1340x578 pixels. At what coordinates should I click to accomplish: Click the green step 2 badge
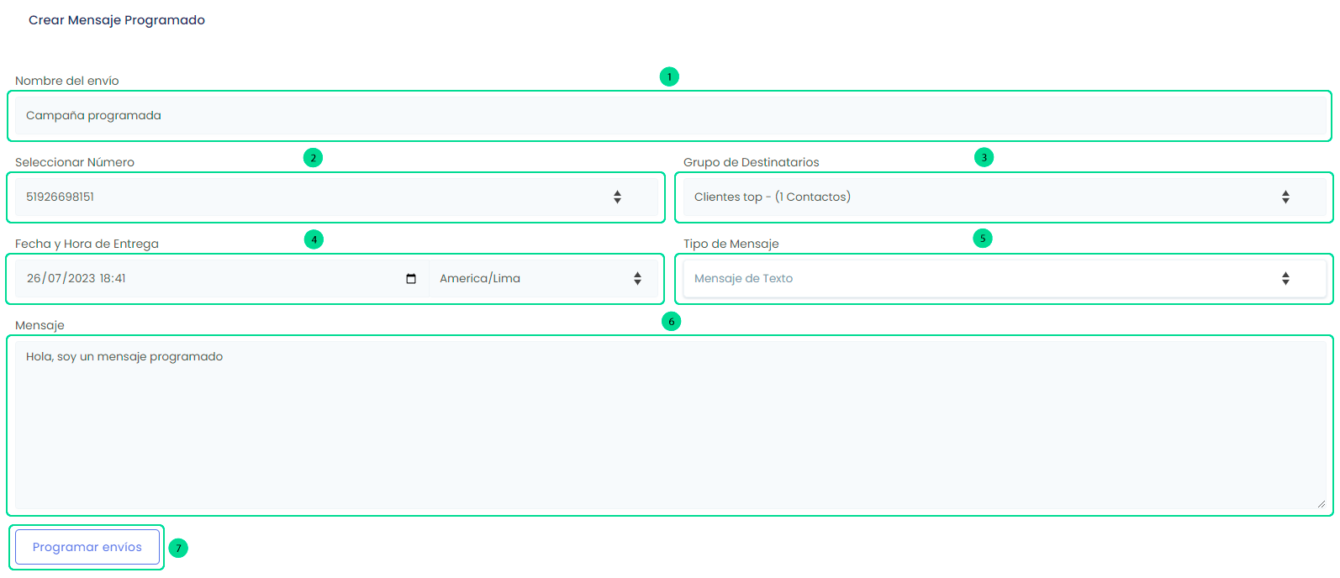coord(313,158)
